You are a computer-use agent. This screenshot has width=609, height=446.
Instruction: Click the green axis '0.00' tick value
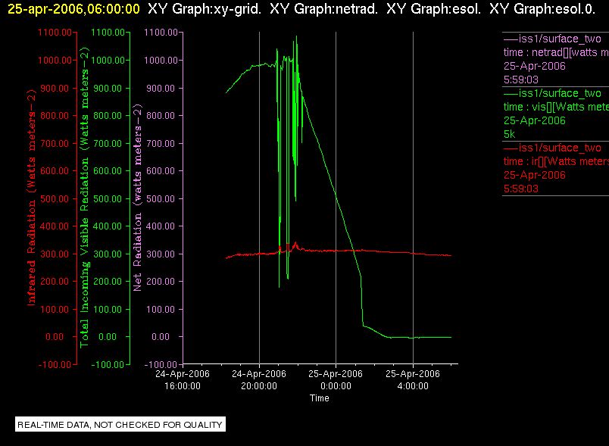pos(108,336)
